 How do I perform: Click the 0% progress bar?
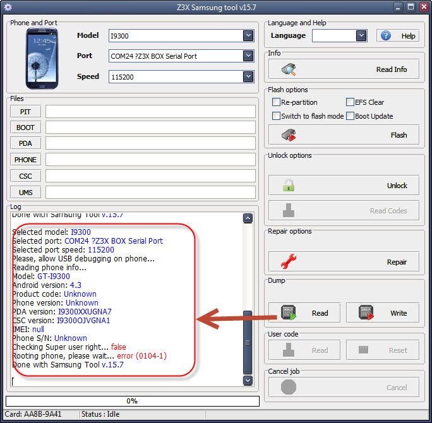(x=133, y=401)
